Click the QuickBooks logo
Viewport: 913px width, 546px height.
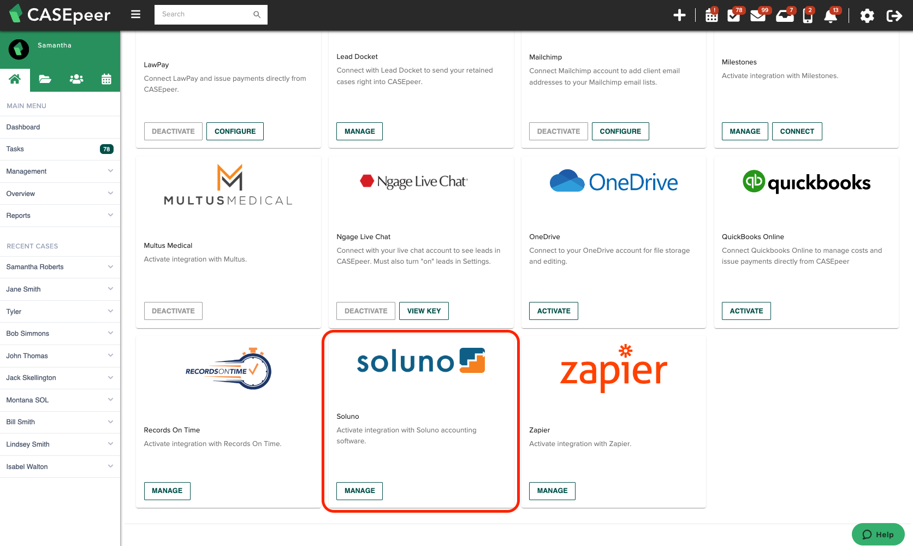click(x=807, y=182)
